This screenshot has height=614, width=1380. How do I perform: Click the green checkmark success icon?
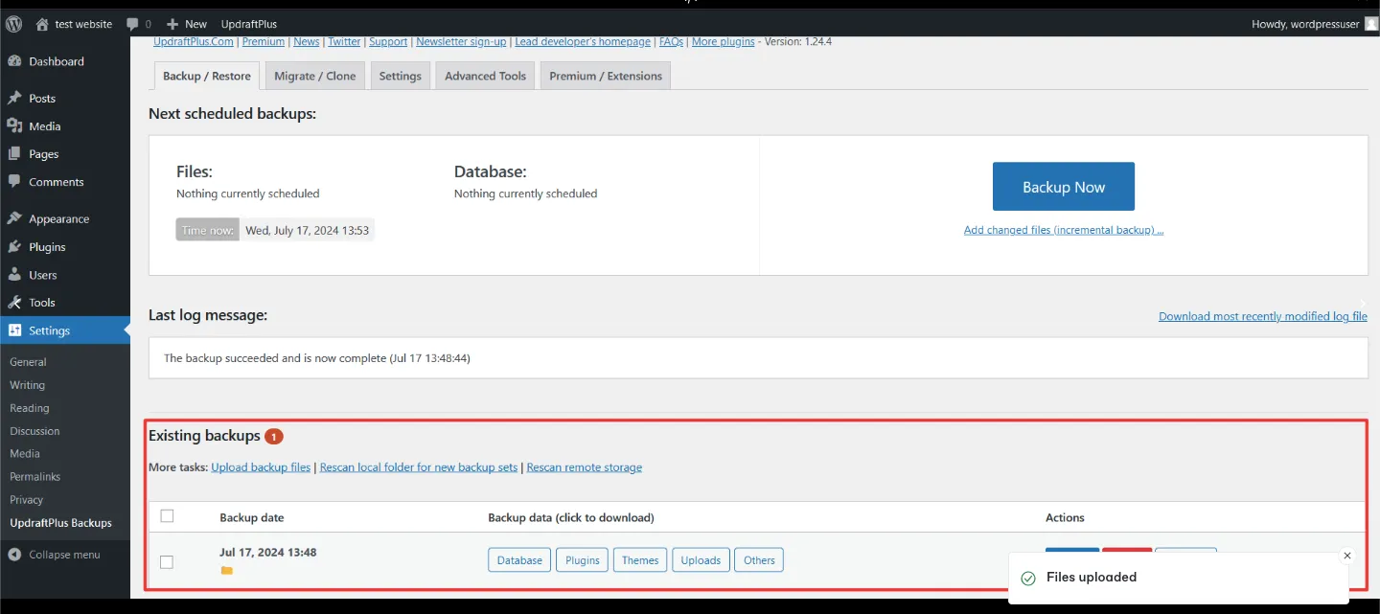pos(1028,578)
